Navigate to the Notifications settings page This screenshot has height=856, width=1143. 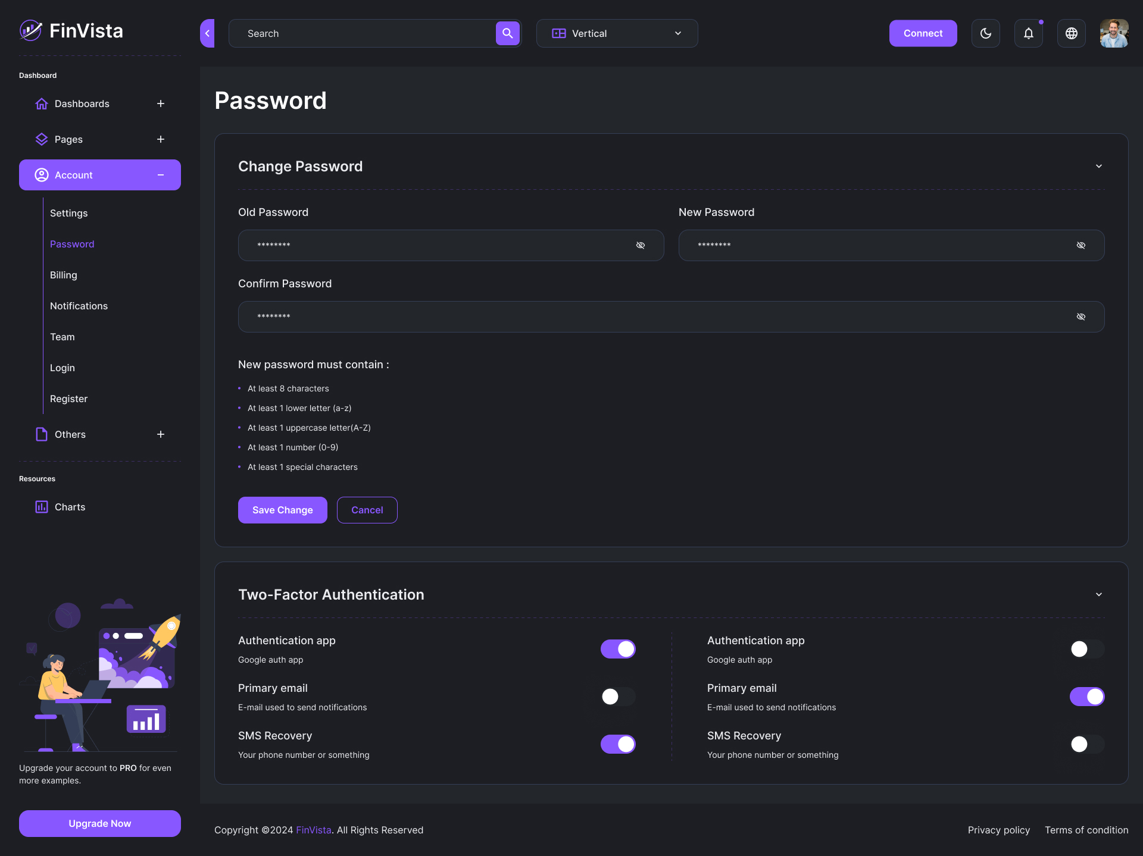[79, 306]
